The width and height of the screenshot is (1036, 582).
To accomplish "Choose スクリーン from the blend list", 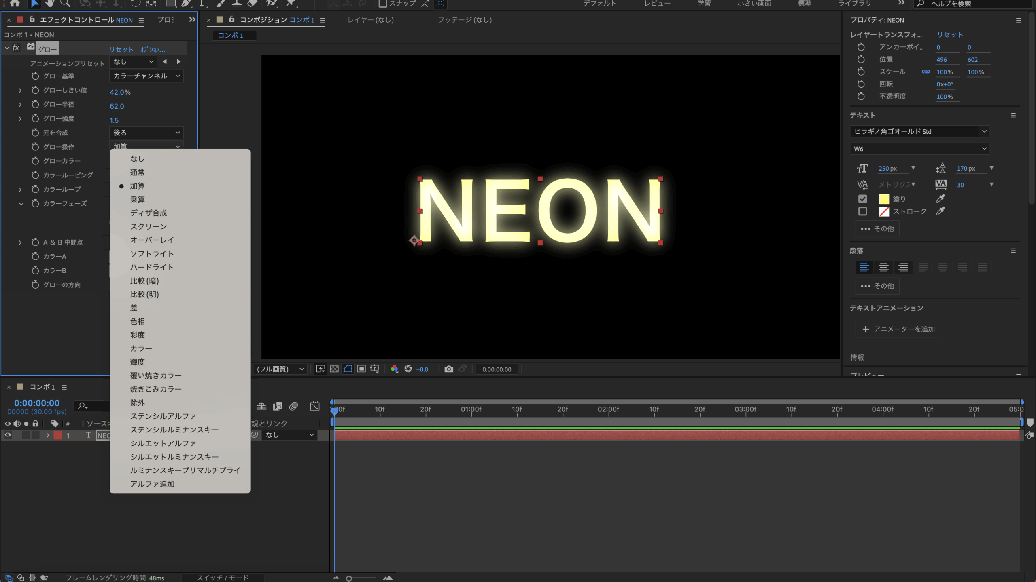I will pyautogui.click(x=149, y=226).
